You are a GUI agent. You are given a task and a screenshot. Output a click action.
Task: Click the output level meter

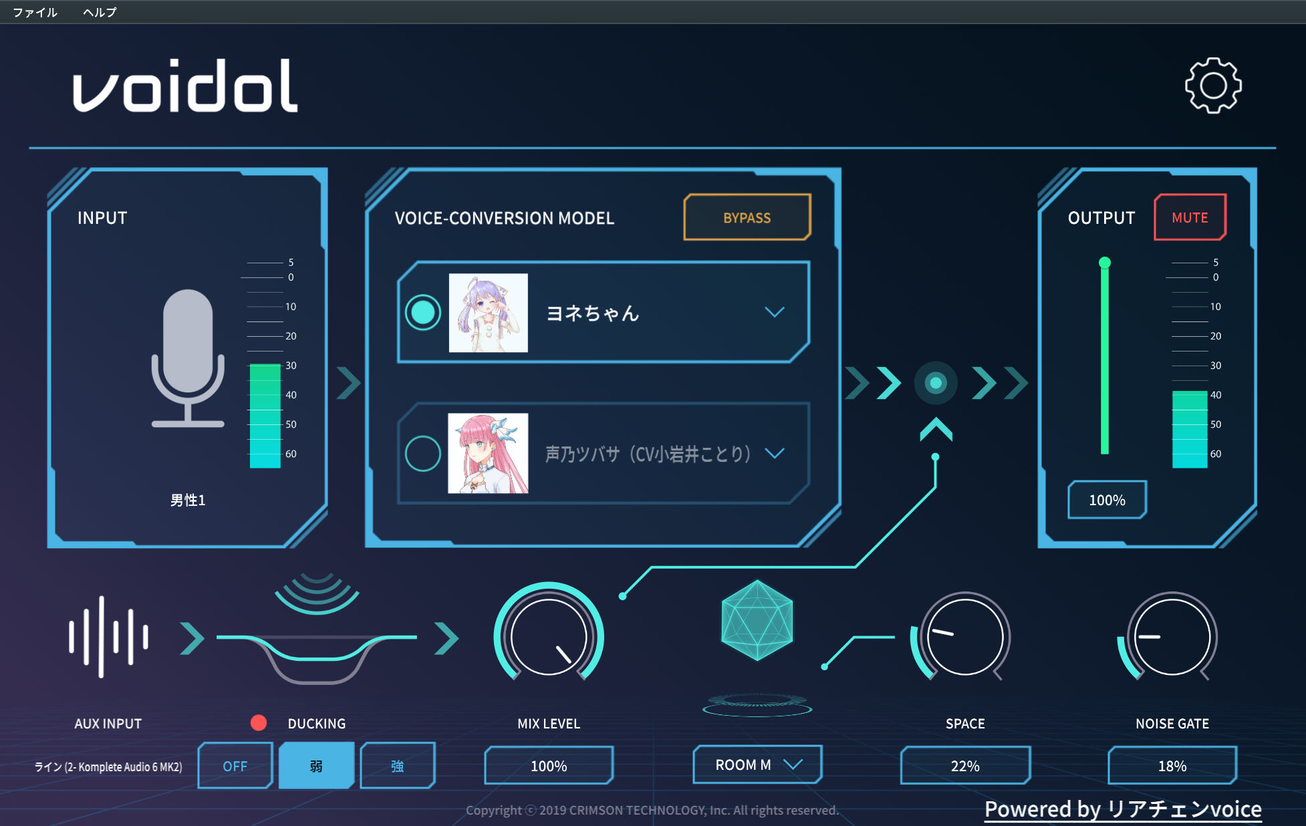1190,365
